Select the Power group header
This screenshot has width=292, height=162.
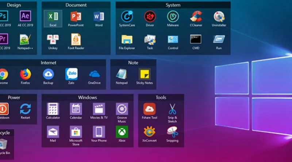[19, 98]
